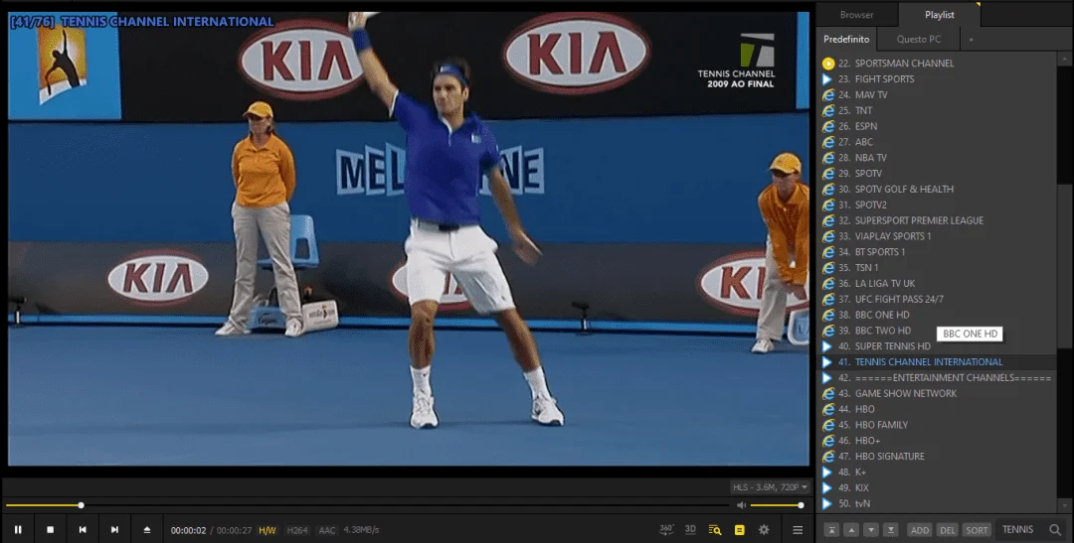Move selected playlist item down

pyautogui.click(x=870, y=530)
